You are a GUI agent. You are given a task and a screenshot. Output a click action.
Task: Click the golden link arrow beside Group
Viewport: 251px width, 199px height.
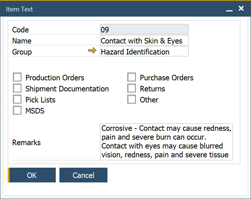pos(92,51)
